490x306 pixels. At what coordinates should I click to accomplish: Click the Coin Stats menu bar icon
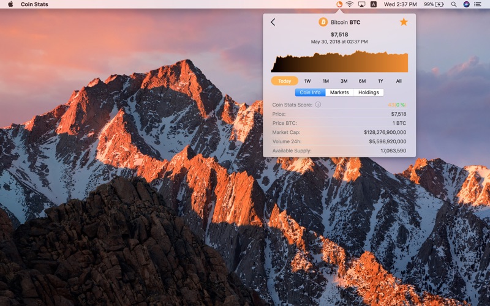pos(339,4)
